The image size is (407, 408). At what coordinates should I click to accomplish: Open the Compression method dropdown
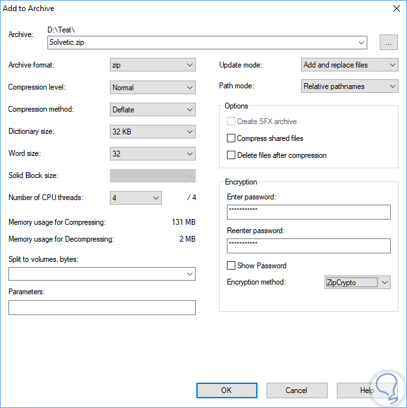click(x=153, y=110)
